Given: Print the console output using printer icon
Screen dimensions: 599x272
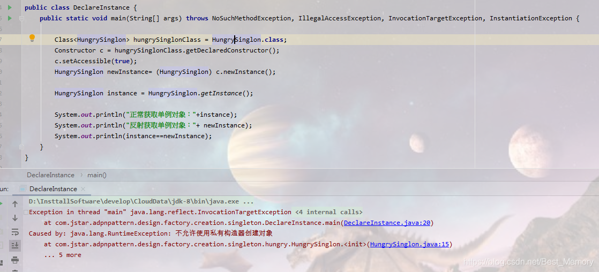Looking at the screenshot, I should click(x=15, y=260).
